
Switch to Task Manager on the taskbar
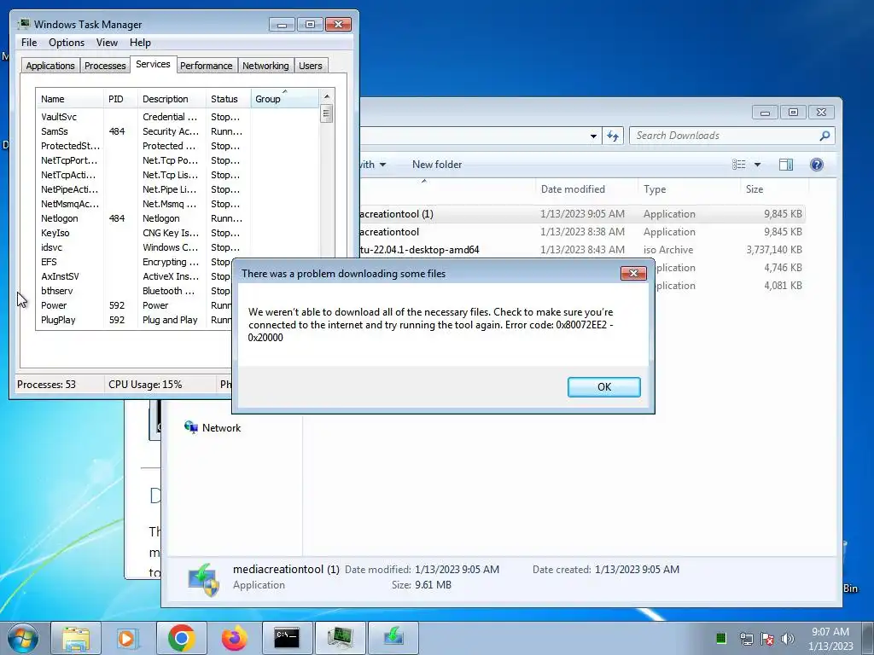340,638
